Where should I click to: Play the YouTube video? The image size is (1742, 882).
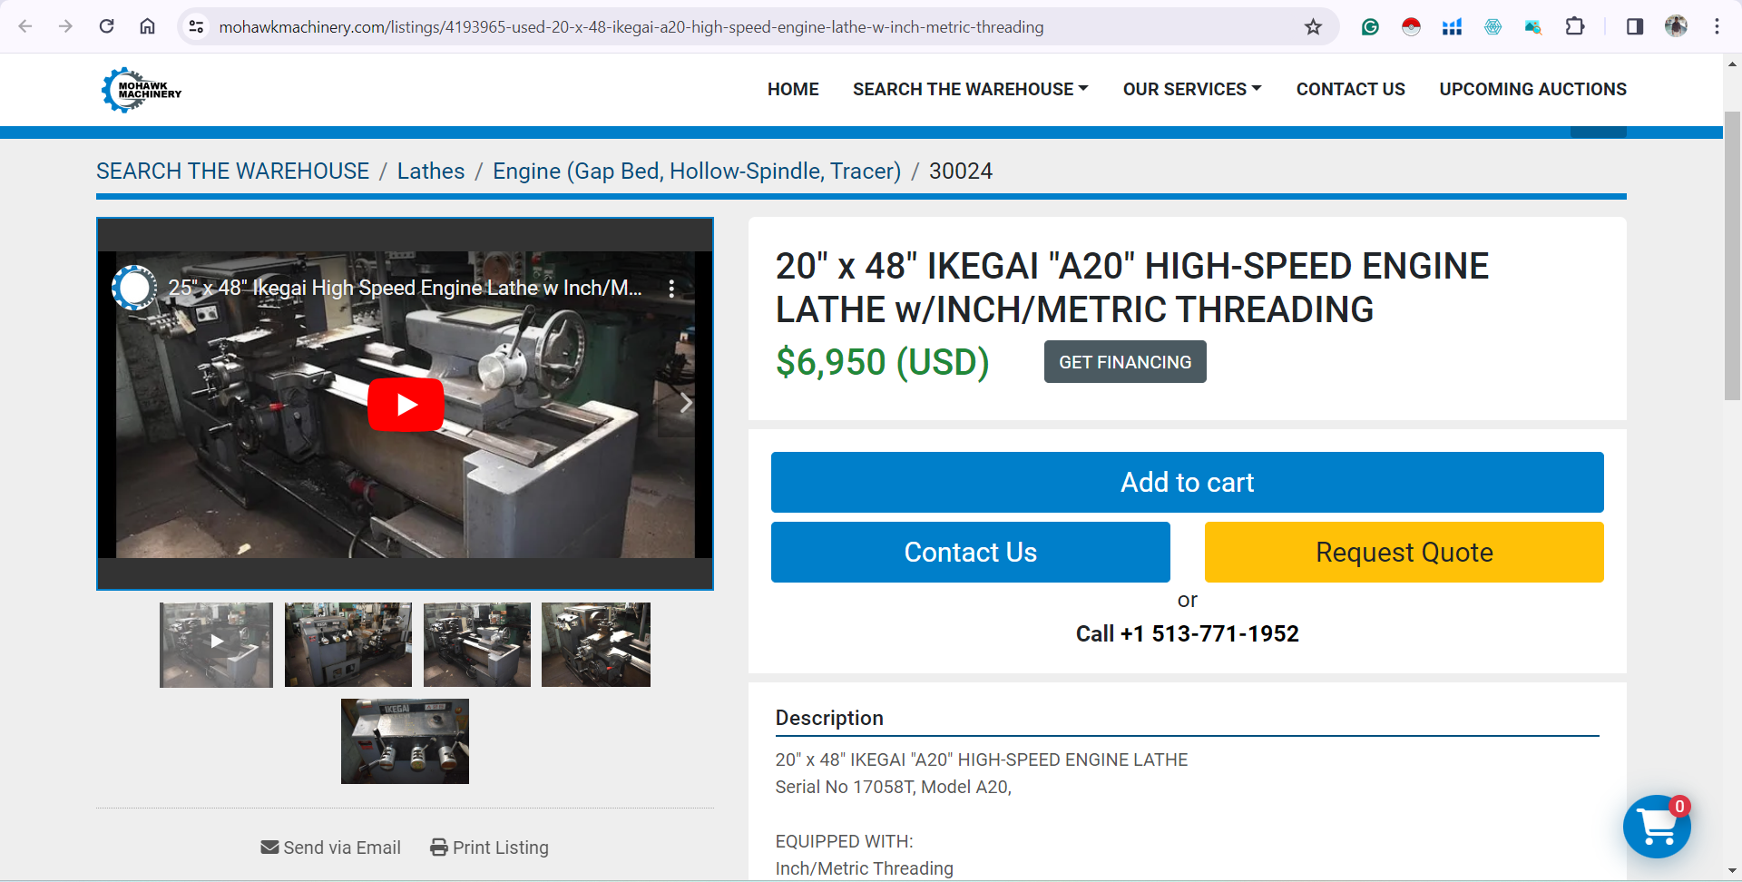406,405
